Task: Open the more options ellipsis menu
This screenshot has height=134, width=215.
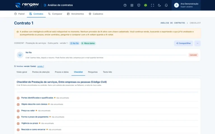Action: tap(197, 43)
